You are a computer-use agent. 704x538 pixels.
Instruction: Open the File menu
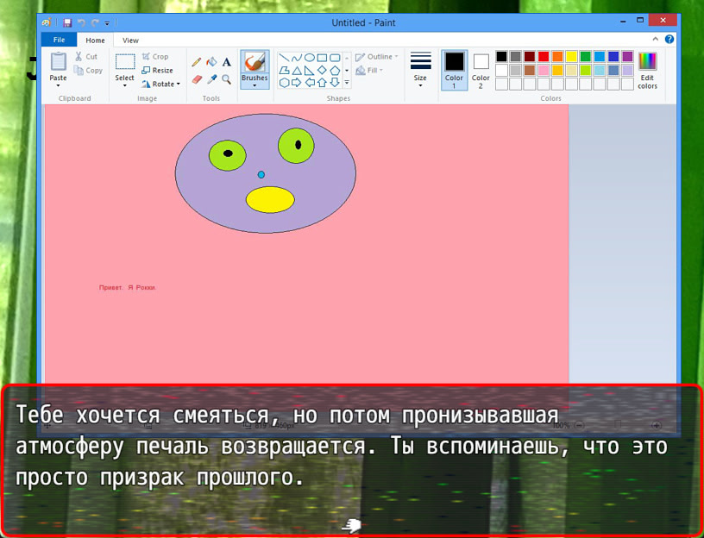pyautogui.click(x=59, y=40)
